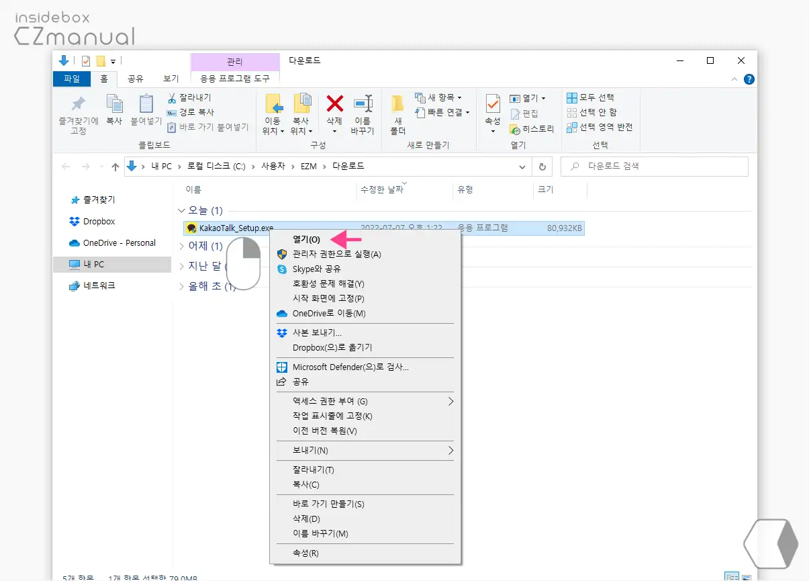Click the red Delete (삭제) icon
This screenshot has width=809, height=581.
click(x=334, y=103)
